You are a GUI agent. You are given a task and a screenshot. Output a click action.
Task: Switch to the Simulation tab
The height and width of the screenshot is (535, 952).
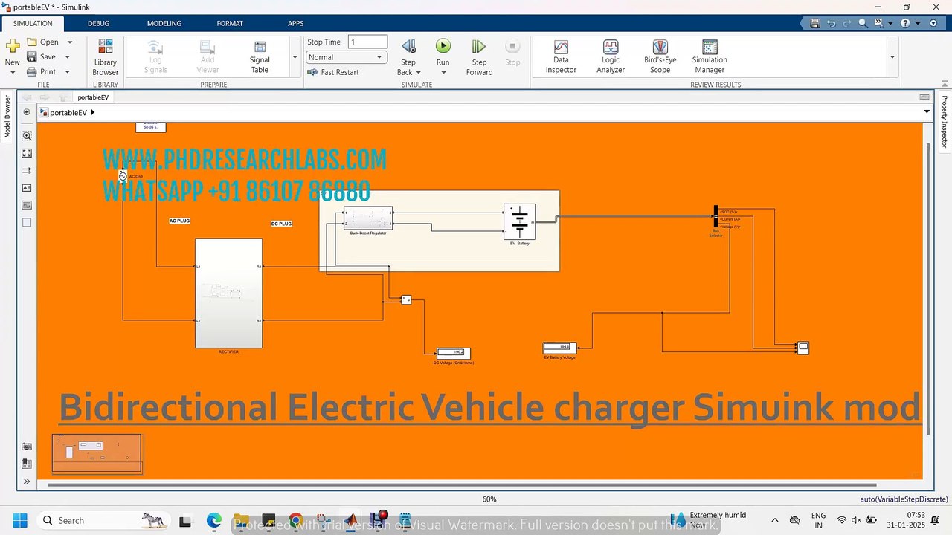tap(33, 23)
